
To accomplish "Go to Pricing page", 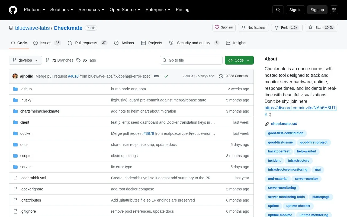I will click(182, 10).
